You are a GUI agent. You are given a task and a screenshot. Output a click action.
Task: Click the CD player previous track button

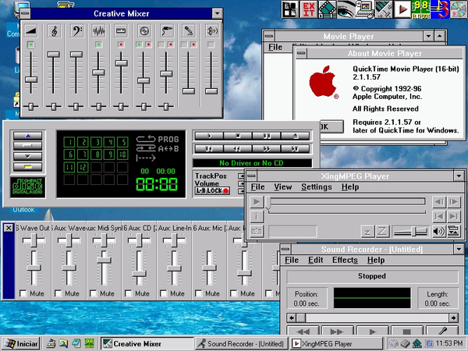click(x=209, y=149)
